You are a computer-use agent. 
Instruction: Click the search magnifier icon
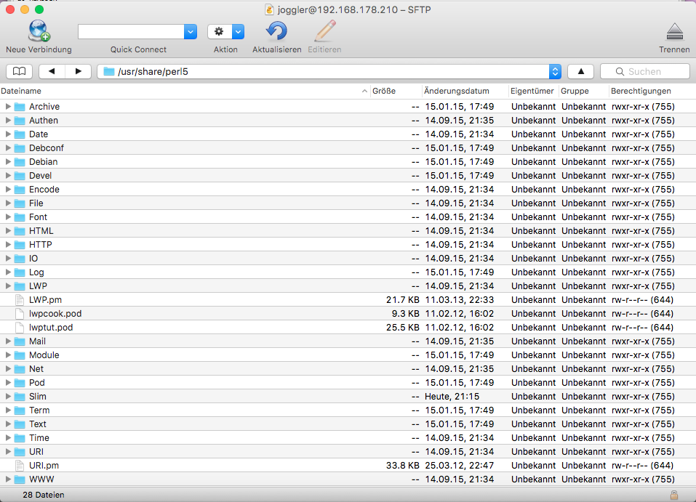coord(620,71)
